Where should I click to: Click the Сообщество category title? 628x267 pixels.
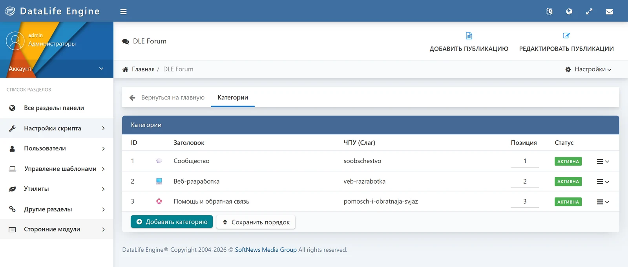pyautogui.click(x=192, y=161)
